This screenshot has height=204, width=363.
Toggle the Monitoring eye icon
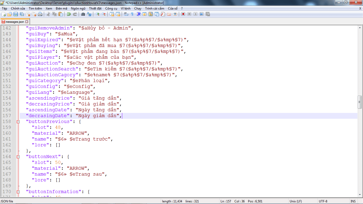pos(175,14)
